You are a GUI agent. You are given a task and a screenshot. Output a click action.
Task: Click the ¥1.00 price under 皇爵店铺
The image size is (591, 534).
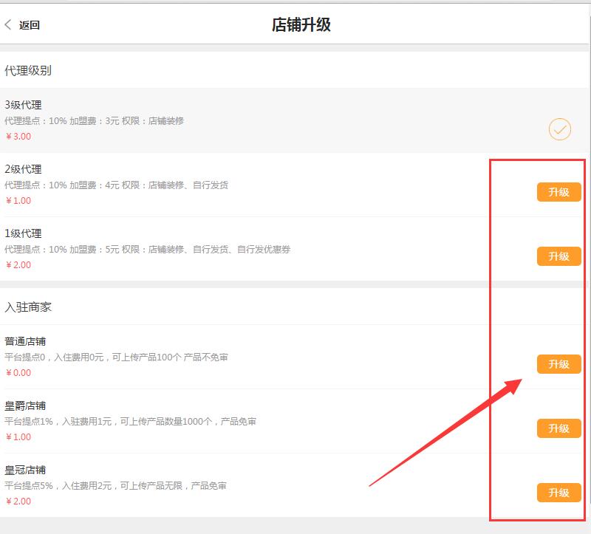click(18, 437)
